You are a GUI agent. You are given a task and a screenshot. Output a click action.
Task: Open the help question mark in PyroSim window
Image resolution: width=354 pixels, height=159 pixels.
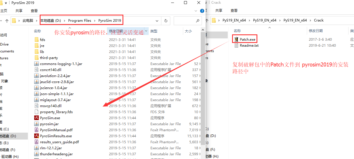(202, 11)
